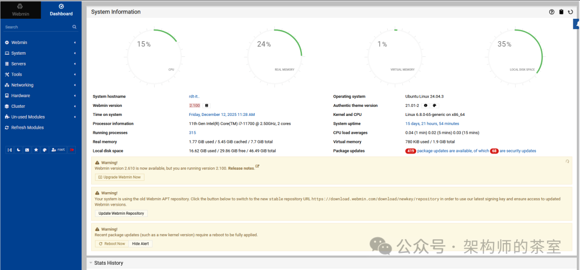
Task: Click the red logout icon
Action: [x=72, y=150]
